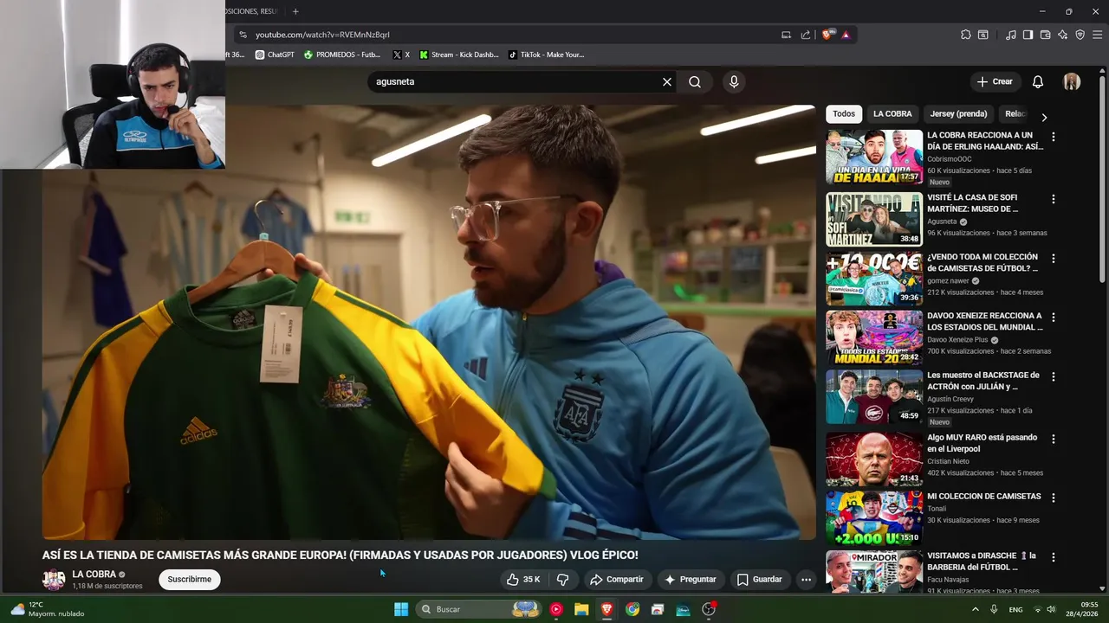This screenshot has height=623, width=1109.
Task: Open Brave Leo AI sparkle icon
Action: click(x=1062, y=35)
